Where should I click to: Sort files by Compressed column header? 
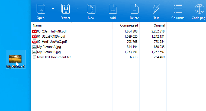(x=129, y=25)
